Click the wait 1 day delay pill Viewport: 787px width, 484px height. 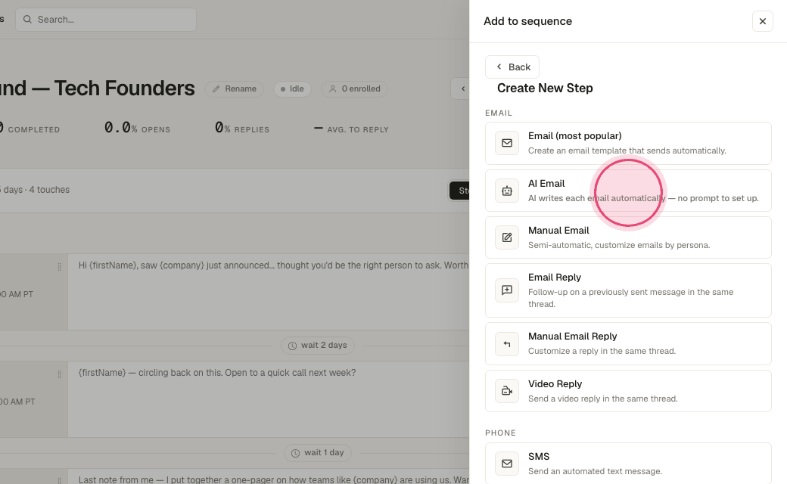(x=318, y=452)
